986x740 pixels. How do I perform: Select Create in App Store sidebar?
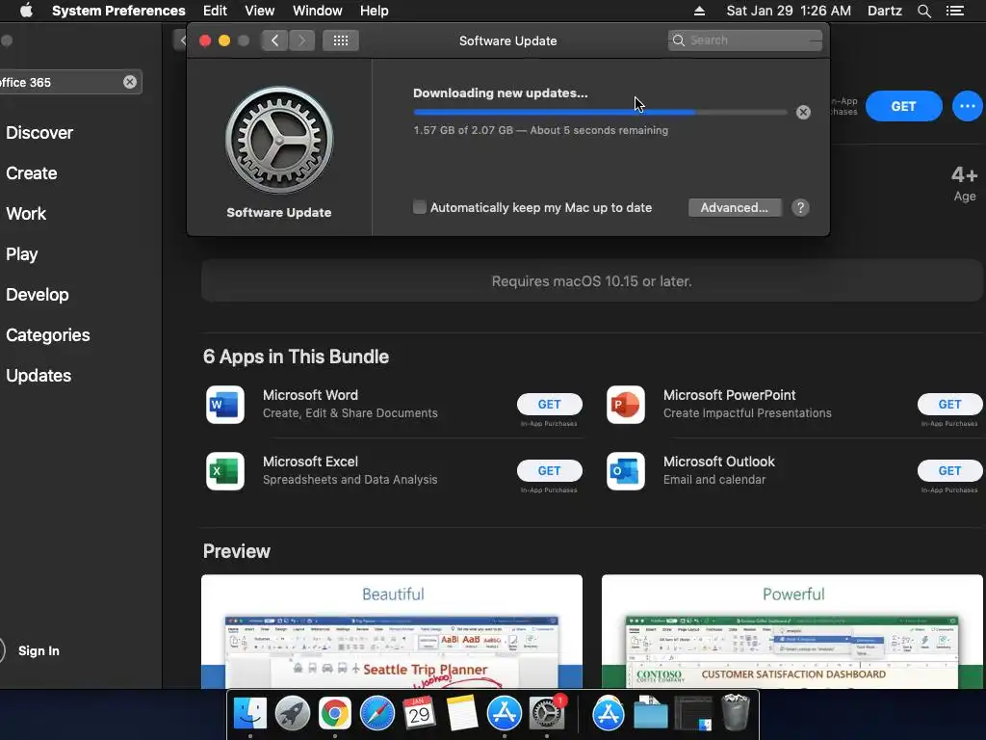[32, 173]
